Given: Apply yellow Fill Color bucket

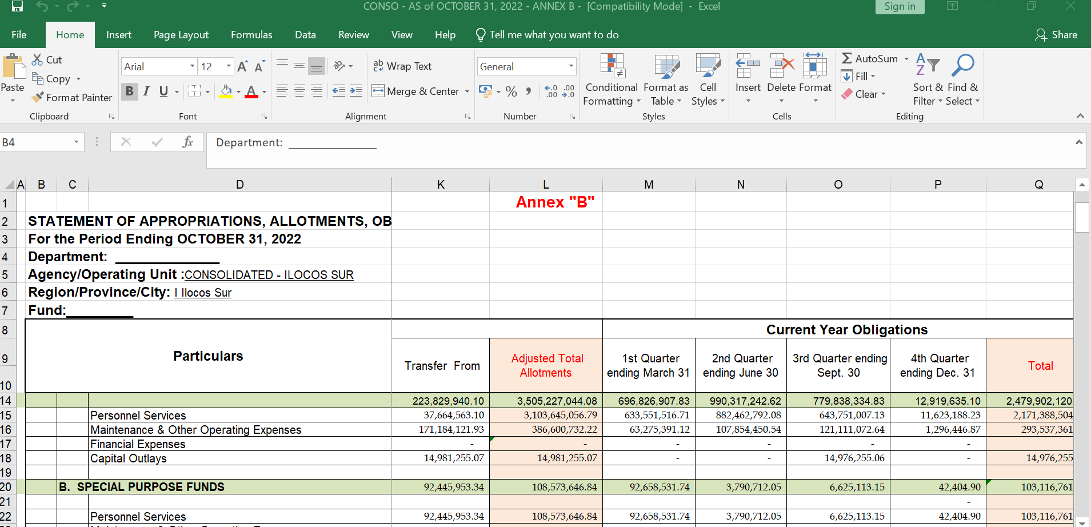Looking at the screenshot, I should pos(226,91).
